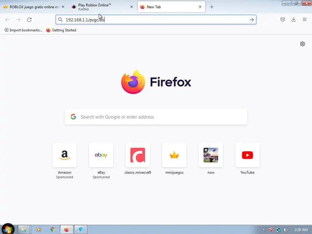Close the ROBLOX juego gratis tab
The image size is (312, 234).
[x=63, y=7]
